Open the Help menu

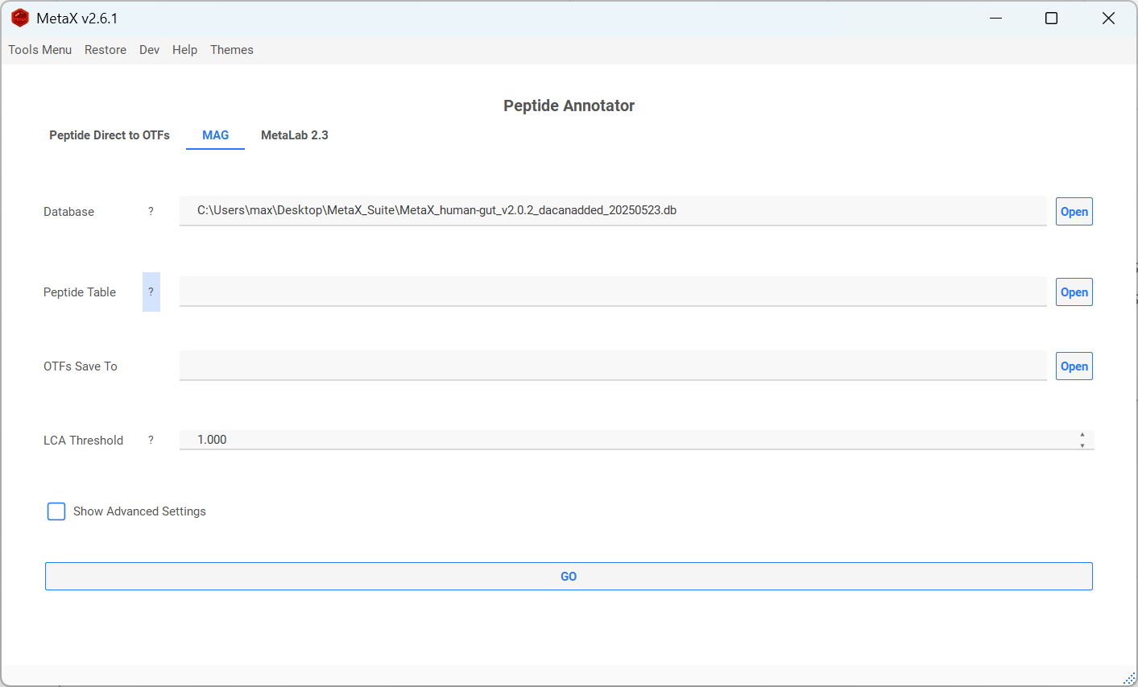click(x=184, y=50)
